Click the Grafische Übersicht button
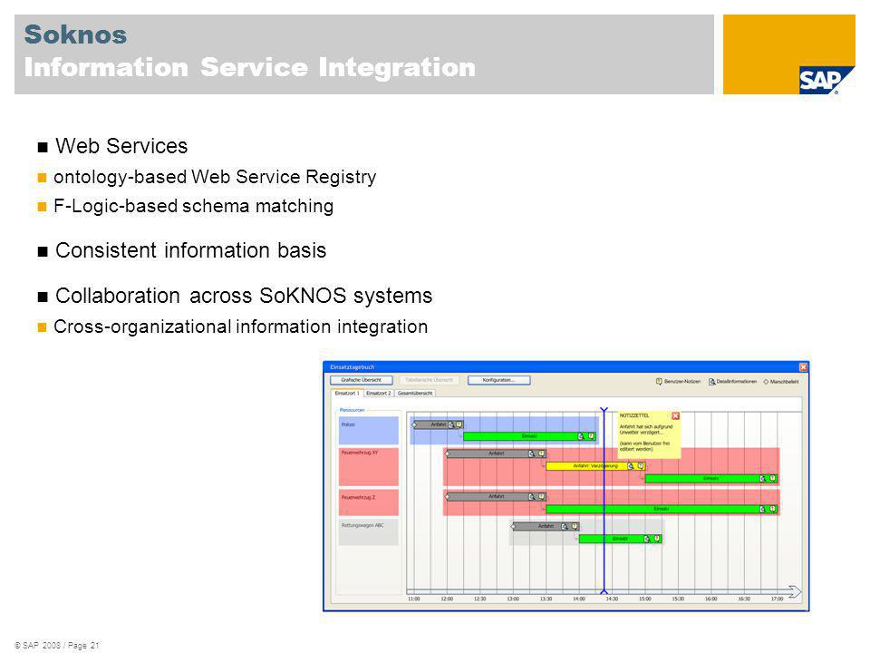 [x=362, y=380]
